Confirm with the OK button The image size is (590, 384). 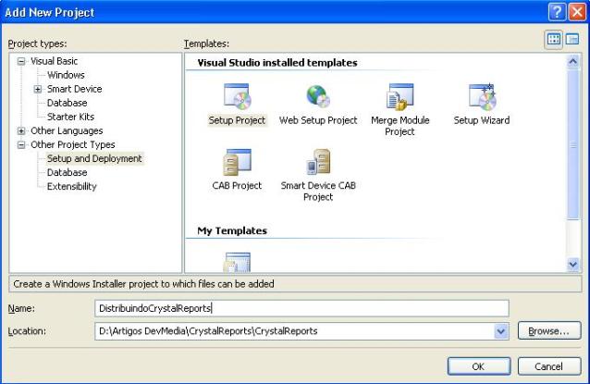point(478,365)
